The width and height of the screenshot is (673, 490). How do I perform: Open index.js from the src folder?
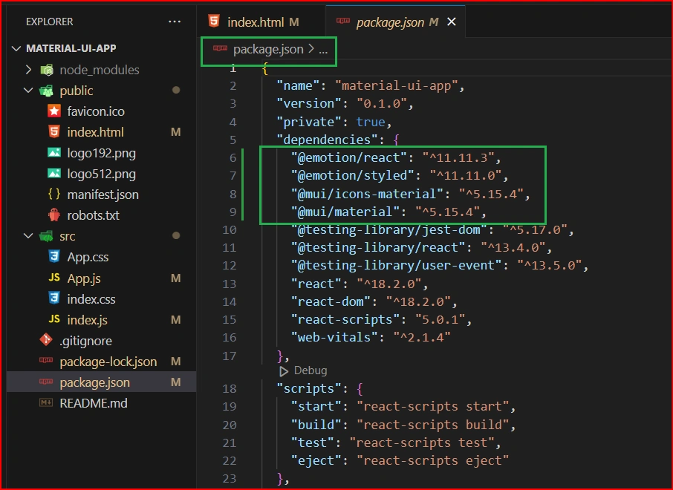pyautogui.click(x=87, y=320)
